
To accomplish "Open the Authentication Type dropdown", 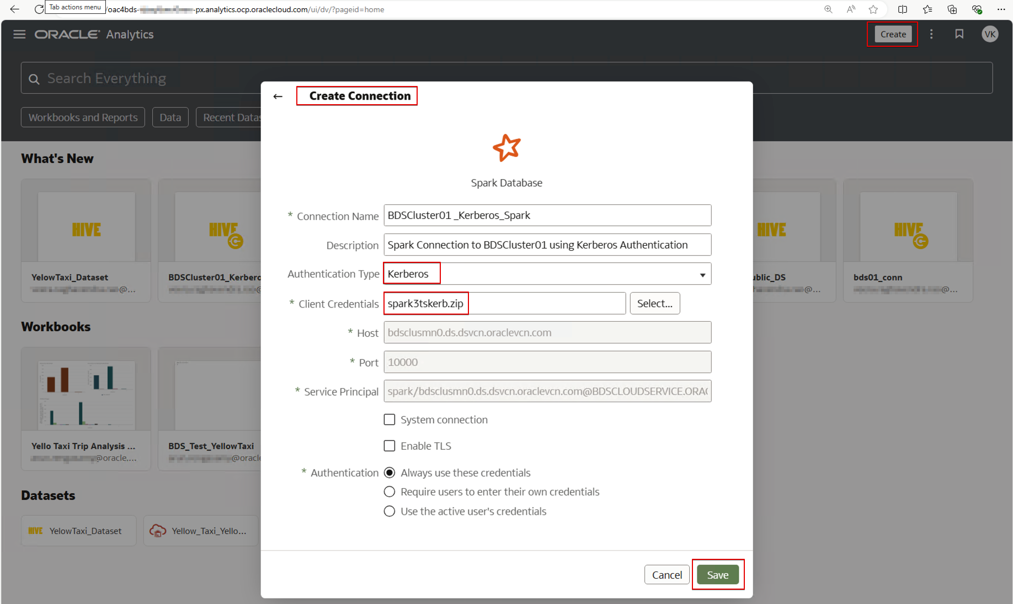I will pyautogui.click(x=547, y=274).
